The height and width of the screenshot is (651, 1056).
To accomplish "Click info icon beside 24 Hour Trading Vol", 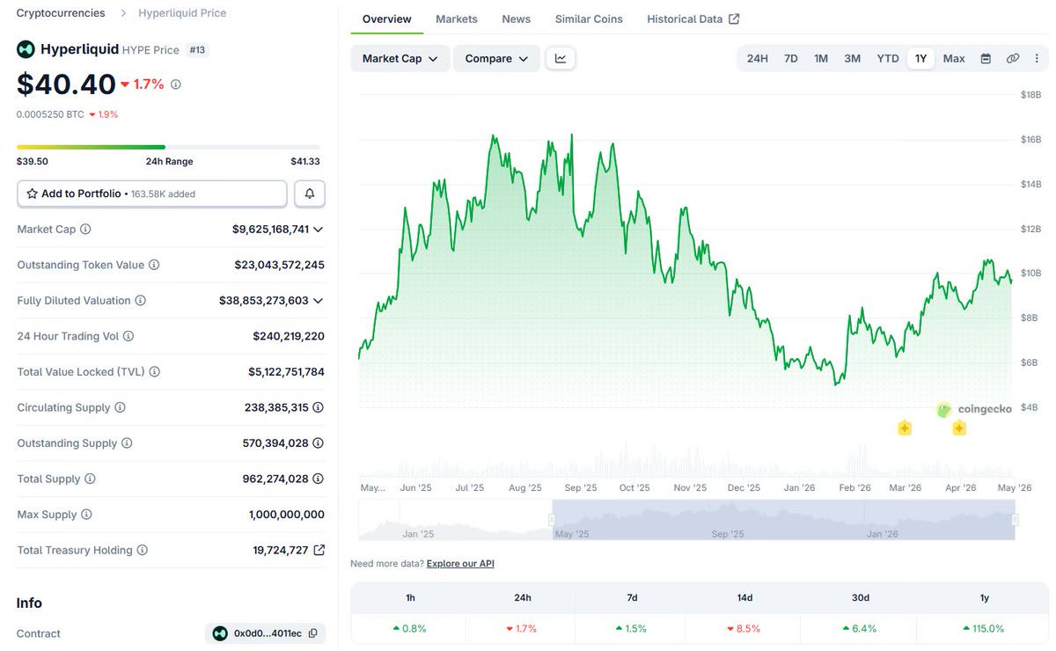I will (x=128, y=336).
